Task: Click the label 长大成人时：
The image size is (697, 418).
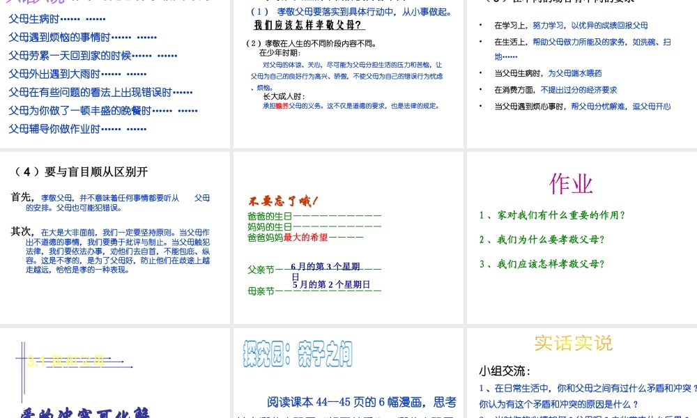Action: [284, 96]
